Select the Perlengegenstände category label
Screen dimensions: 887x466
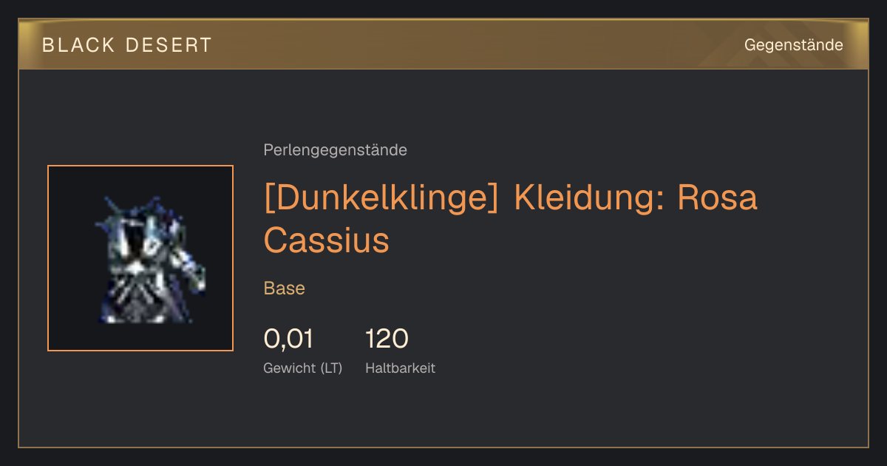pos(335,150)
